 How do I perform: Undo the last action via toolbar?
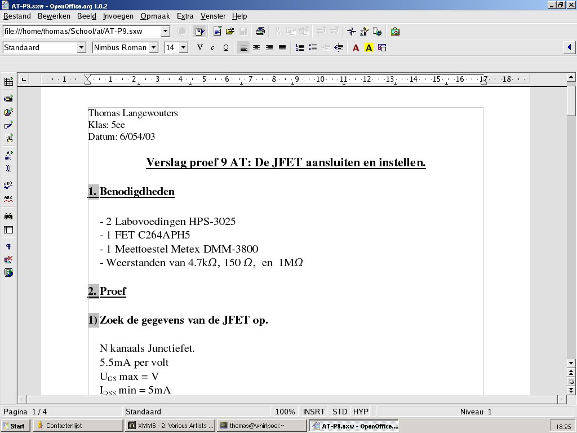321,32
